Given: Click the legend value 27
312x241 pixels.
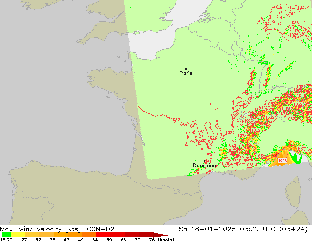Looking at the screenshot, I should 24,239.
